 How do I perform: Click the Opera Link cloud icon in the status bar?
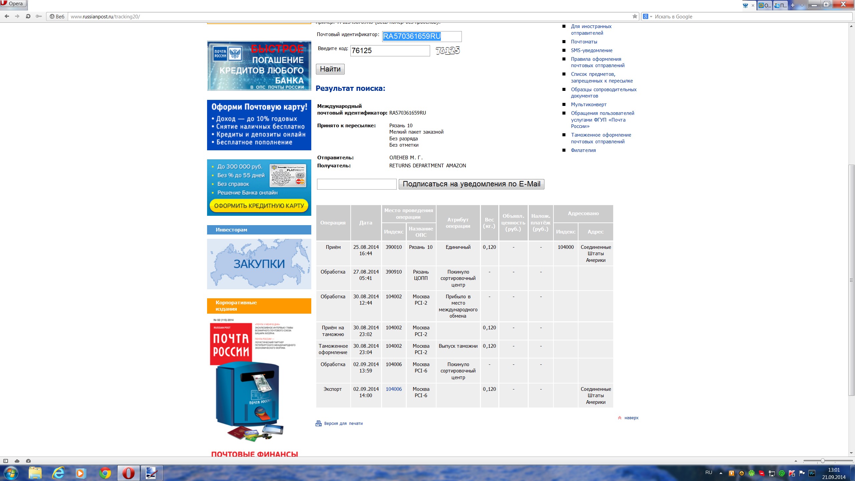(x=17, y=461)
